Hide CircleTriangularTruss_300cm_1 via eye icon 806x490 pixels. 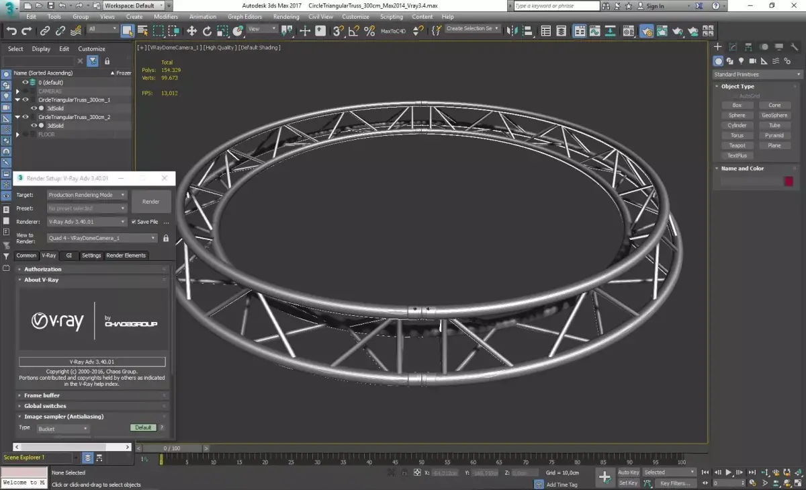coord(26,99)
